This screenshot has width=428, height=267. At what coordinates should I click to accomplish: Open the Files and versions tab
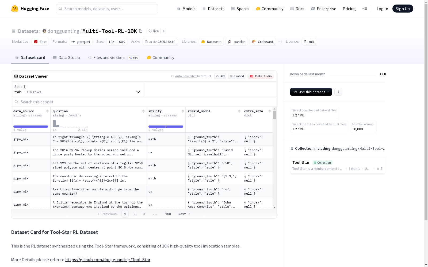[106, 58]
